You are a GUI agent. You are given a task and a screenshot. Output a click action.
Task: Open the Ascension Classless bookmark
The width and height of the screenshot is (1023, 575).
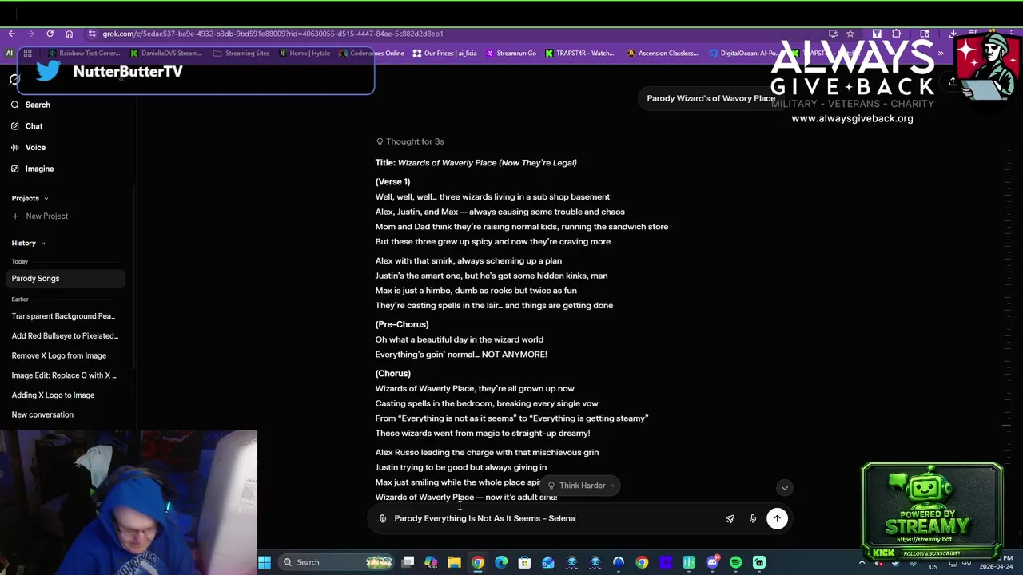(x=663, y=54)
